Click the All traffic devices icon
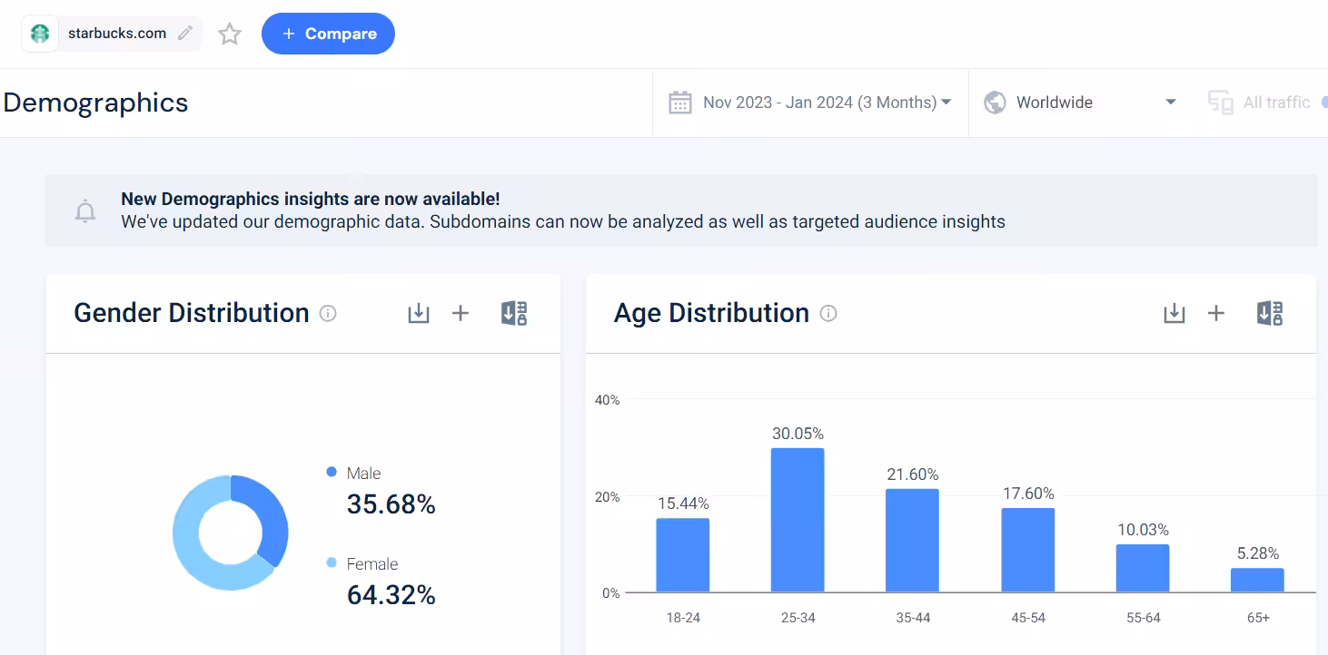This screenshot has width=1328, height=655. 1220,103
